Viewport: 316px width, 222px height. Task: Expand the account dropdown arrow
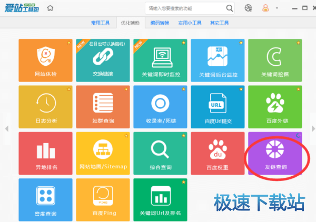(x=277, y=8)
